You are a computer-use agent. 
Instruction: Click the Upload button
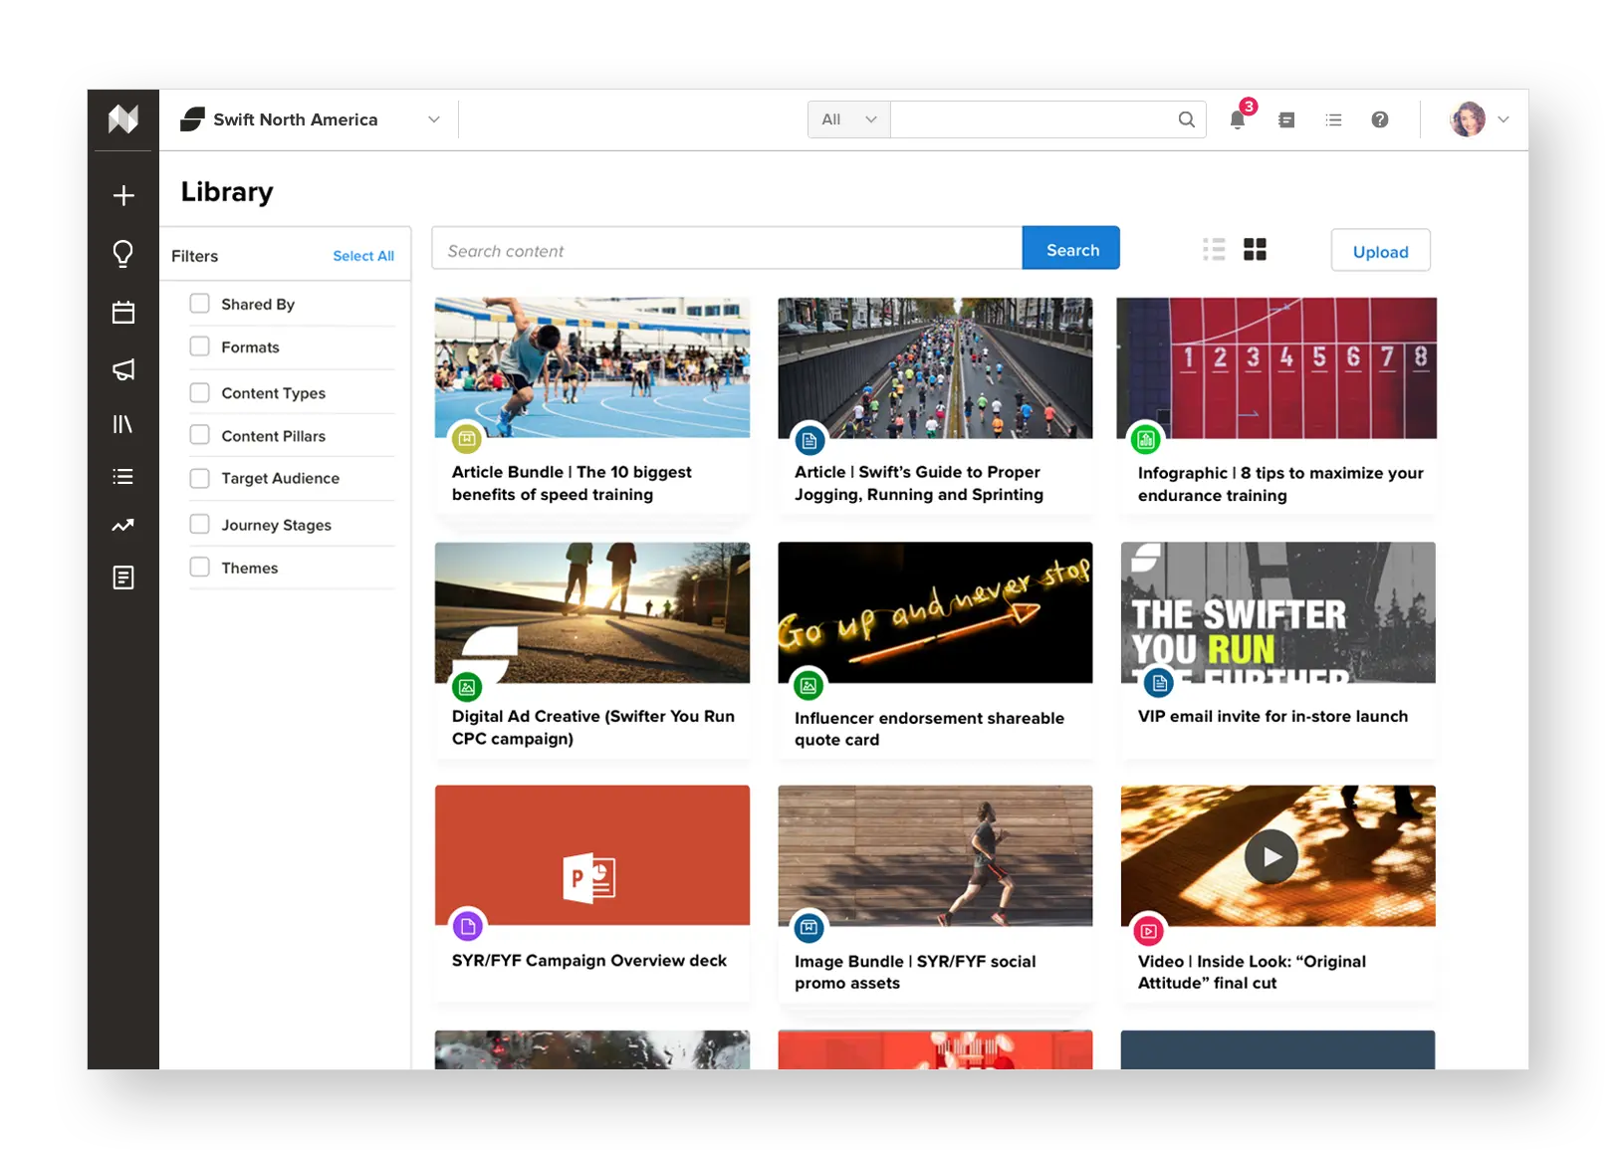tap(1380, 251)
